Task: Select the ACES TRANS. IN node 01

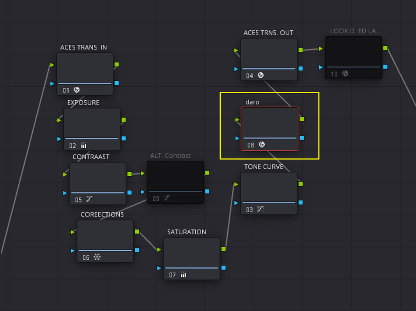Action: click(x=85, y=74)
